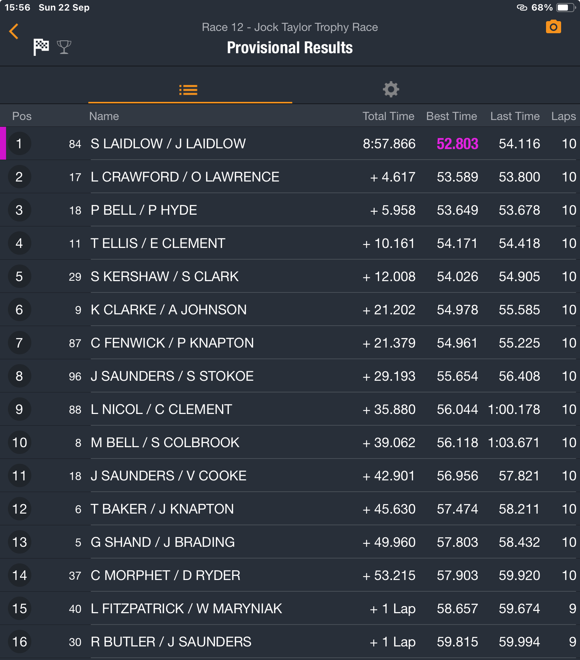Click the Laps column header
Image resolution: width=580 pixels, height=660 pixels.
tap(563, 116)
